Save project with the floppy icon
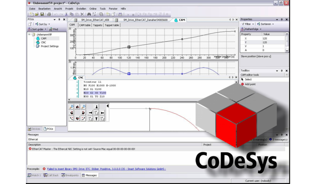Viewport: 316px width, 184px height. [x=42, y=14]
